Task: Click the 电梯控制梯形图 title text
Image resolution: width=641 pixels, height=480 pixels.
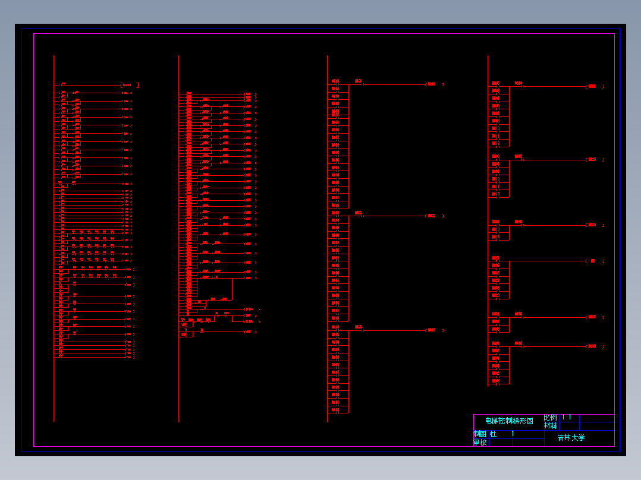Action: pos(509,421)
